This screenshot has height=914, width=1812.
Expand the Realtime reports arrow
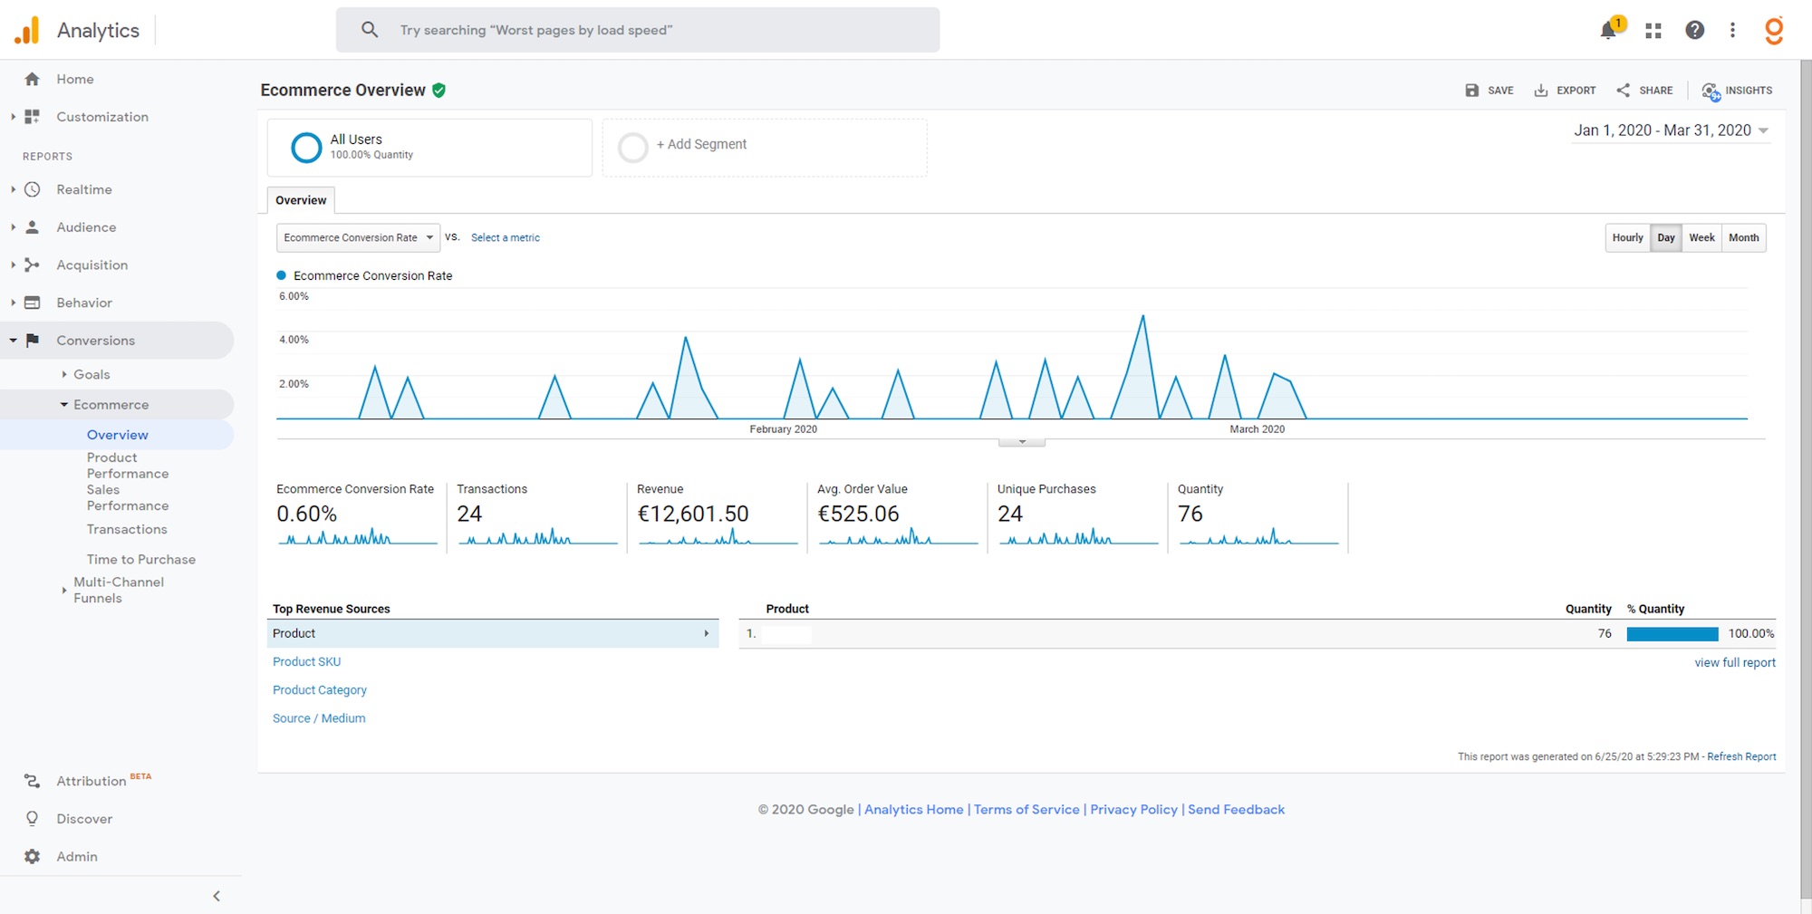(13, 189)
